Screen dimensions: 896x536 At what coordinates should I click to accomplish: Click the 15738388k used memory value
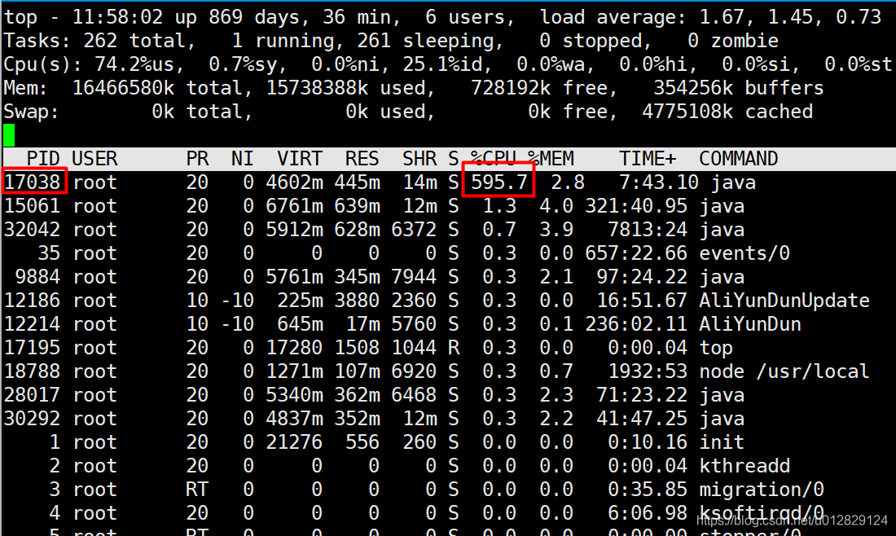(317, 88)
